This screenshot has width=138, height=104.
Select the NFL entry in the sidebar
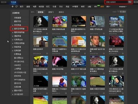(19, 62)
